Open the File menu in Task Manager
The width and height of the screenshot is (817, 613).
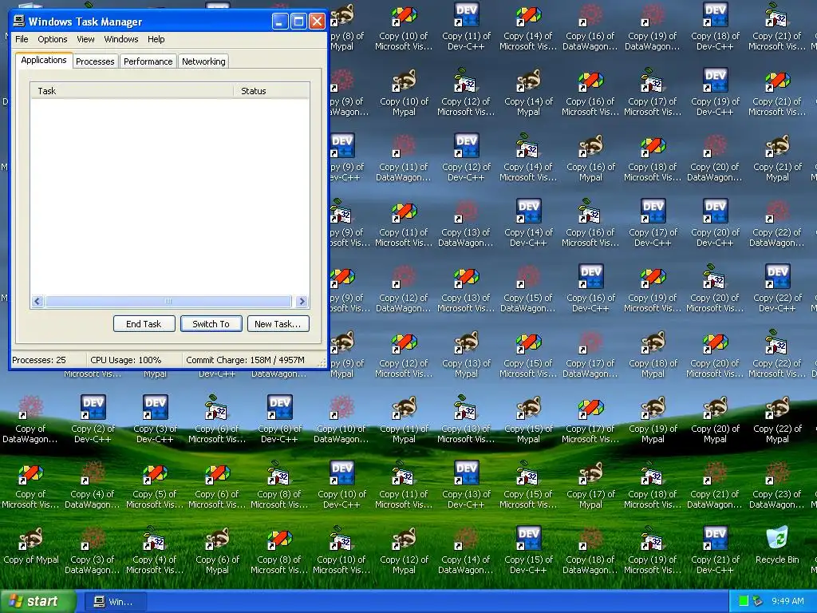click(x=22, y=39)
